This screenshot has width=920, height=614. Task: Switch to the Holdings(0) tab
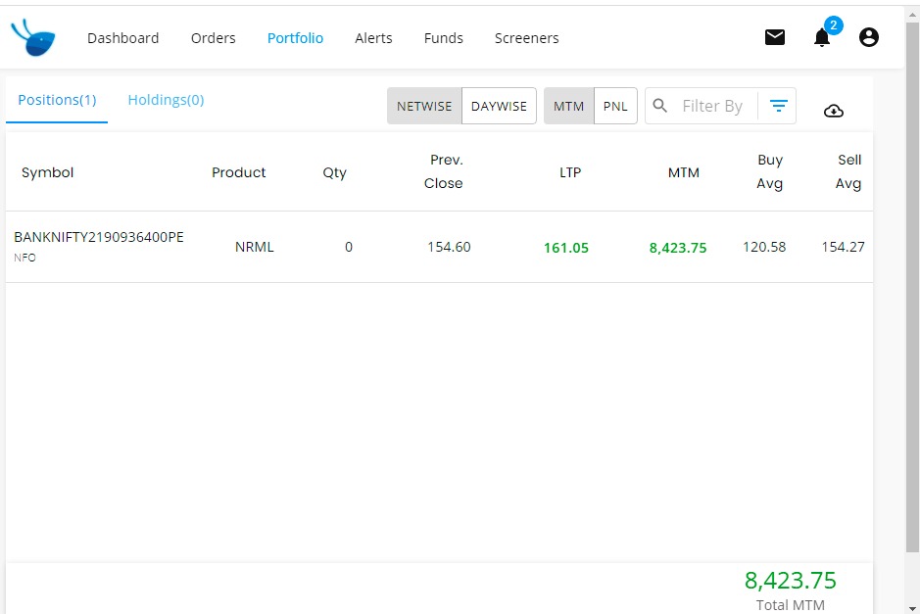(x=166, y=100)
